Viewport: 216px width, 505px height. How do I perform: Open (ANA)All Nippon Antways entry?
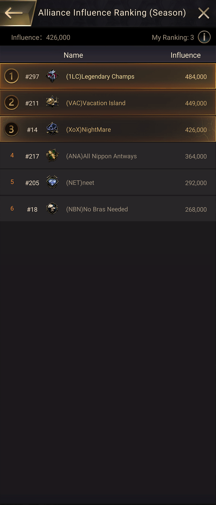point(108,156)
